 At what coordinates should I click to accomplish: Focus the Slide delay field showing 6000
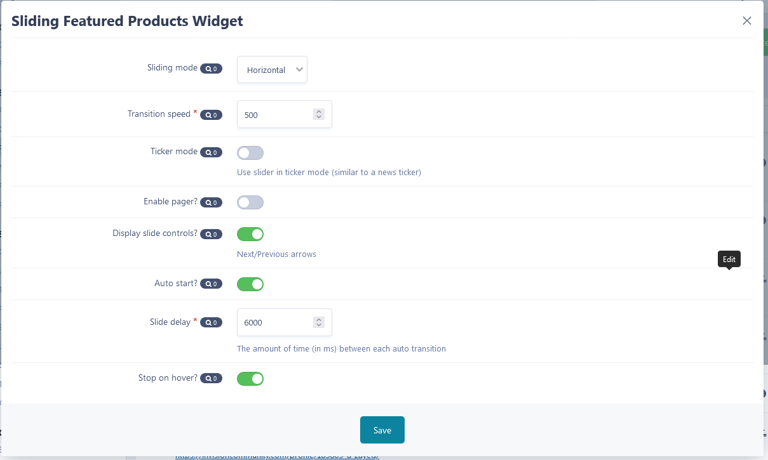click(285, 322)
